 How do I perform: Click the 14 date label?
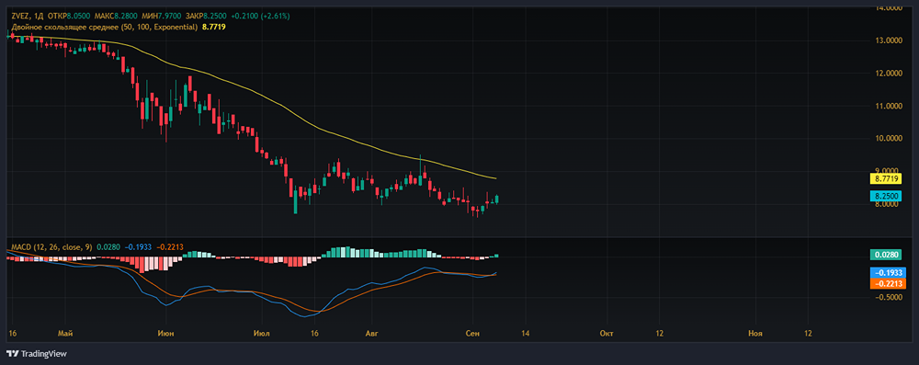[x=524, y=334]
